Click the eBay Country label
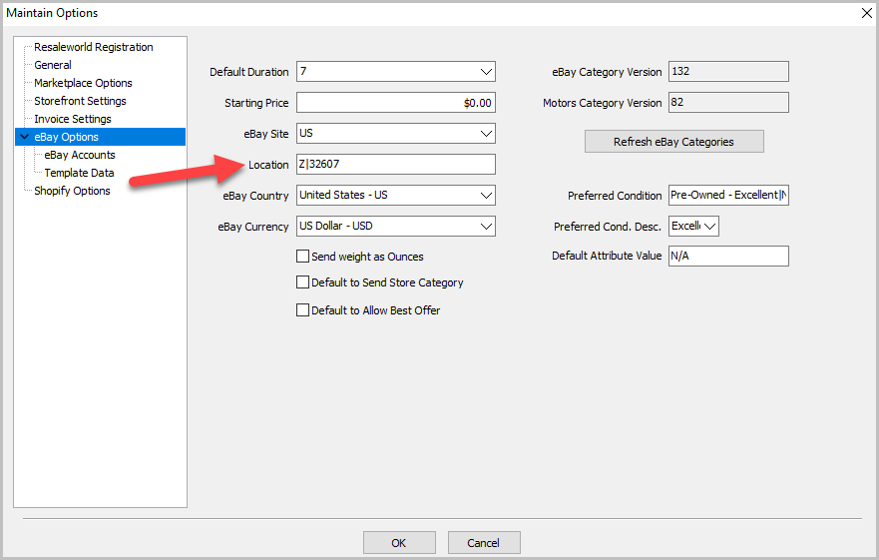The width and height of the screenshot is (879, 560). 255,196
